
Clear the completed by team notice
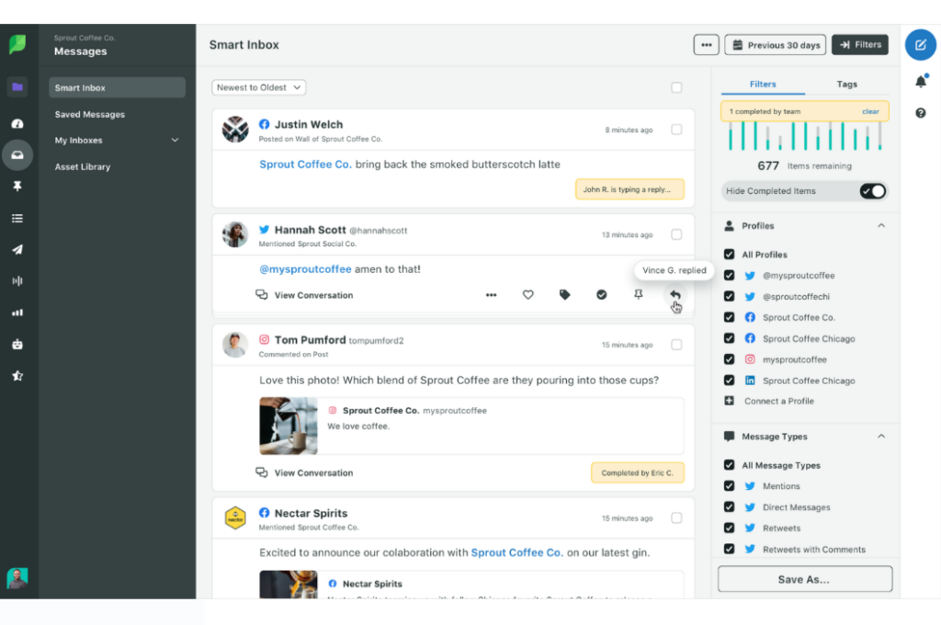click(870, 111)
